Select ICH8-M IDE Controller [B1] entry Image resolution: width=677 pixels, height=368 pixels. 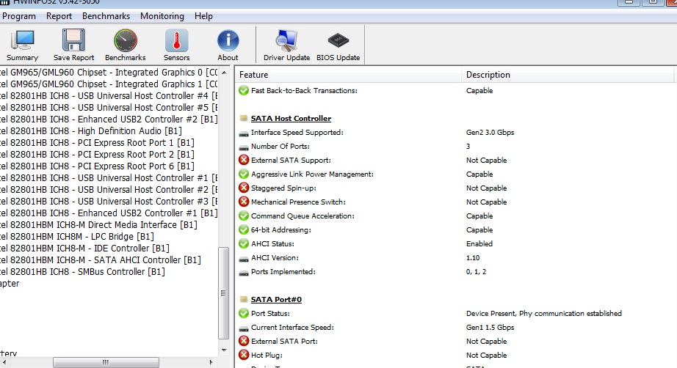tap(84, 249)
